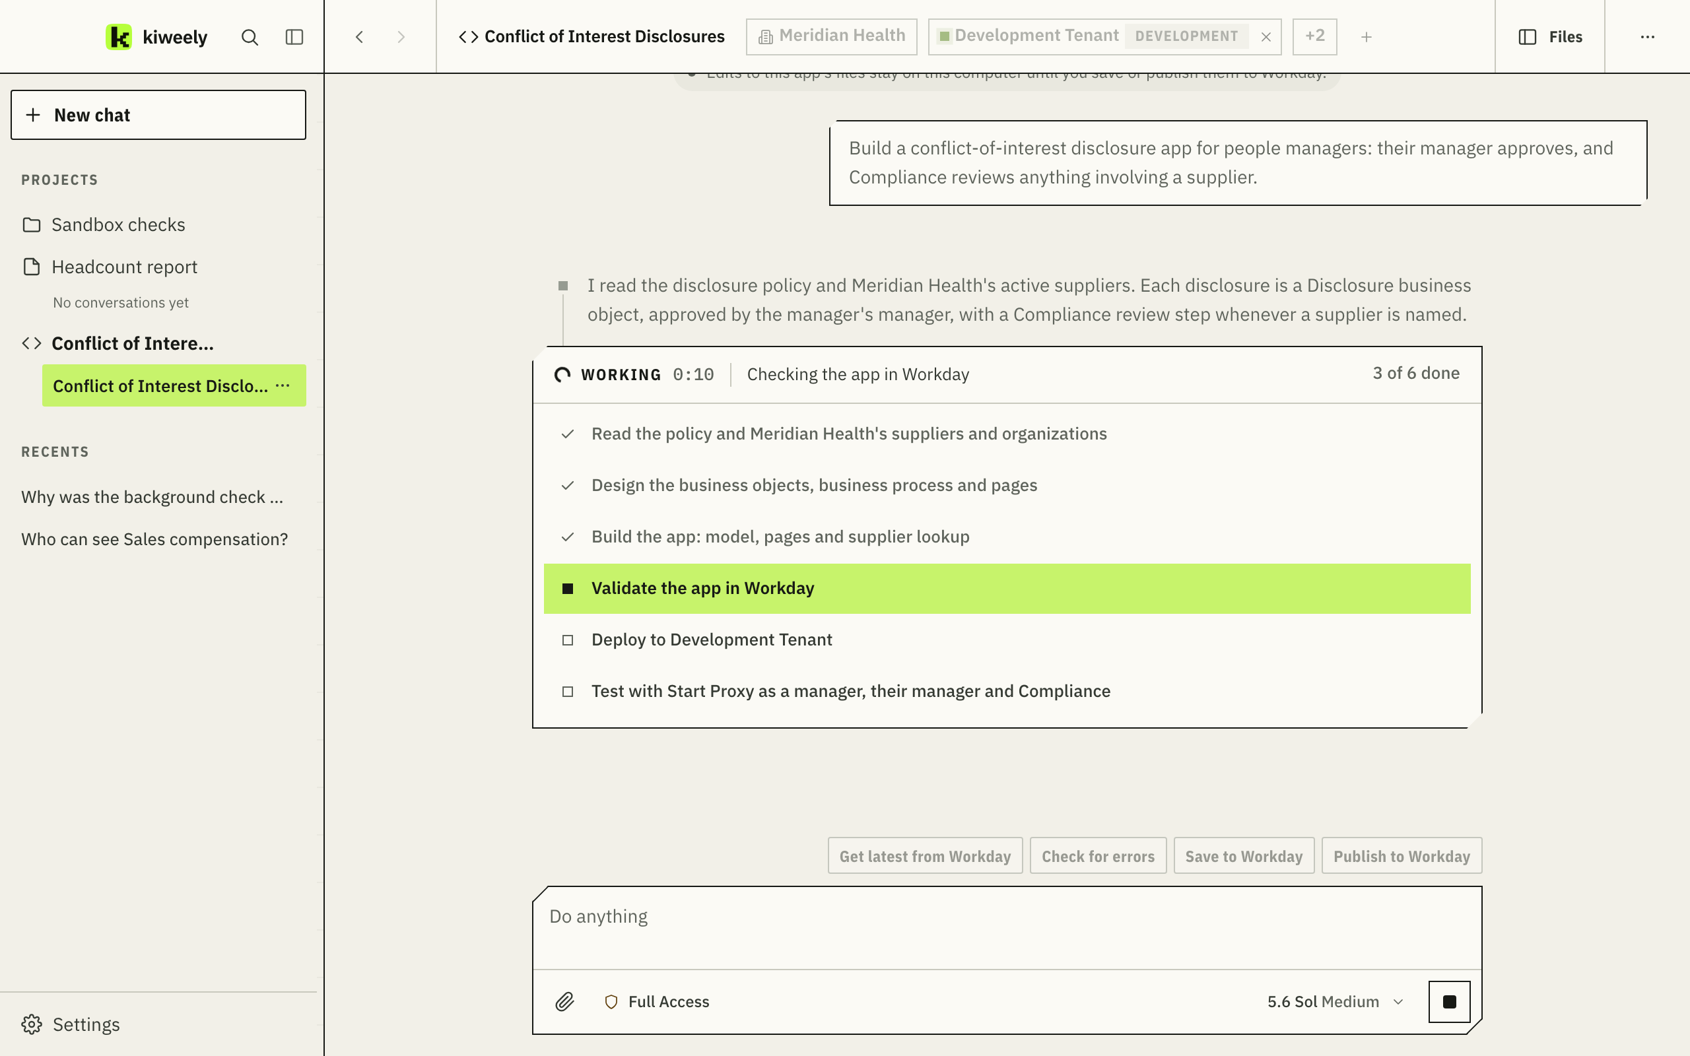Close the Development Tenant tab
This screenshot has width=1690, height=1056.
pos(1266,37)
